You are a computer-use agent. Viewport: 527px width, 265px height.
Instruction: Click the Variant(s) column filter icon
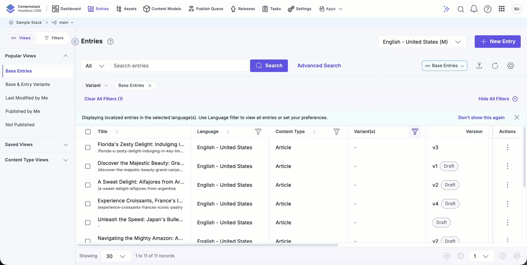(415, 131)
